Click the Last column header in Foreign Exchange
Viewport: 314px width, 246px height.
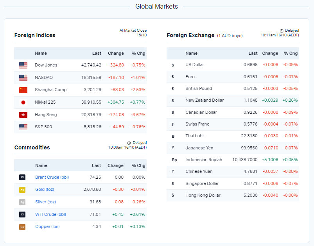tap(253, 53)
